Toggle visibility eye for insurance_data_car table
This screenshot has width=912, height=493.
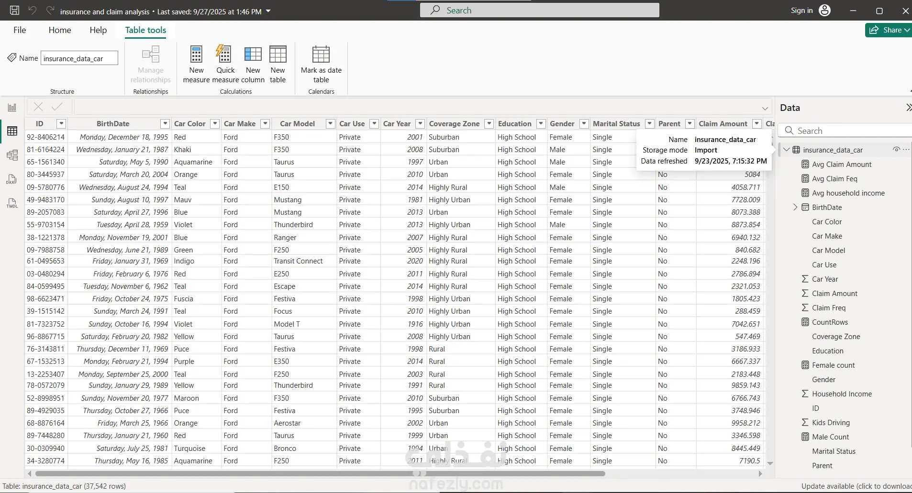896,150
